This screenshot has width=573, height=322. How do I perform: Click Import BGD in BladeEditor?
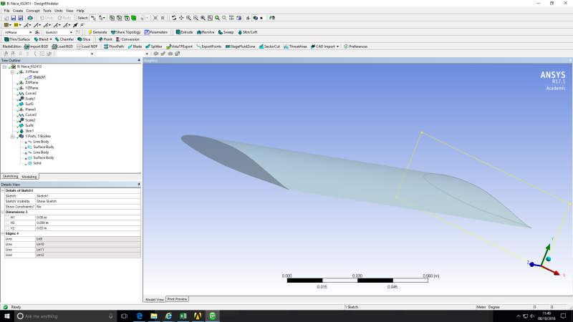37,47
